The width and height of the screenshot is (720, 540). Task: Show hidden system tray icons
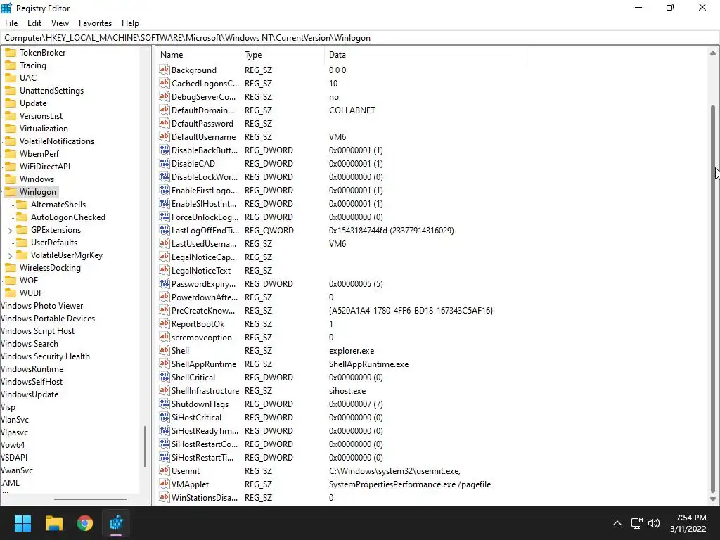[617, 523]
